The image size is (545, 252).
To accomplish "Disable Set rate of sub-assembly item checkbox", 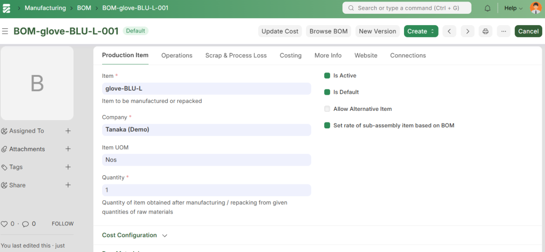I will (x=327, y=126).
